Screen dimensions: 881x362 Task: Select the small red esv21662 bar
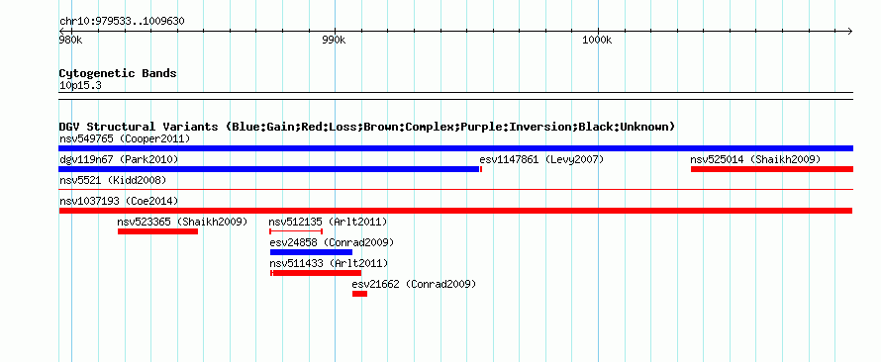tap(359, 294)
